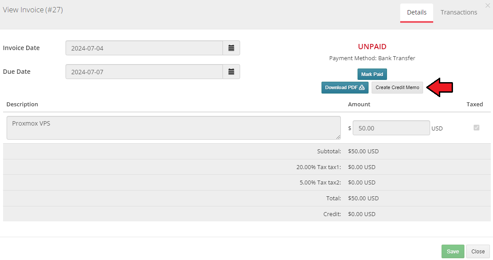Switch to the Details tab
This screenshot has width=493, height=260.
[x=416, y=12]
